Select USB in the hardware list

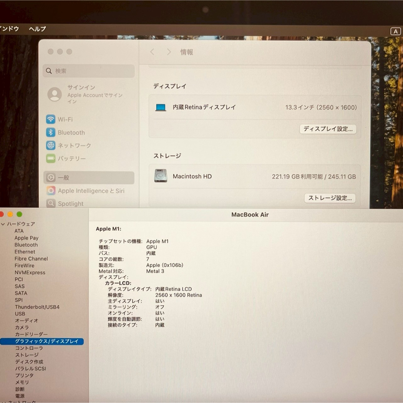tap(20, 314)
